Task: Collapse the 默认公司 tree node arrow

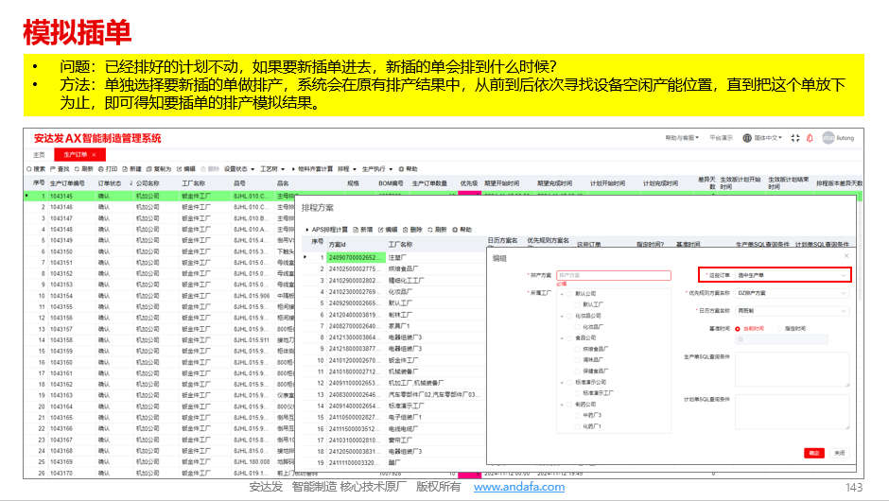Action: pyautogui.click(x=562, y=294)
